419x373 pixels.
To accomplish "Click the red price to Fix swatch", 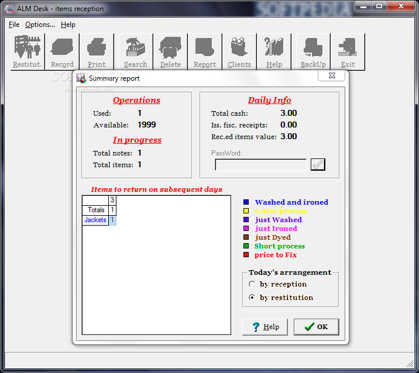I will pyautogui.click(x=246, y=255).
